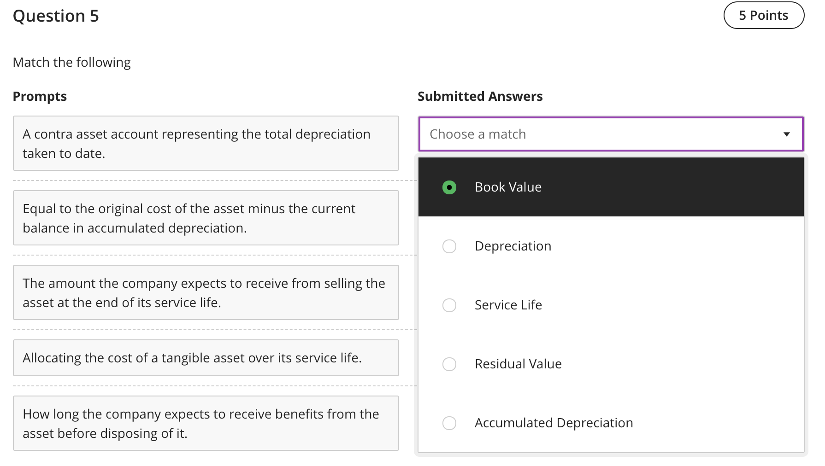825x466 pixels.
Task: Click the prompt about selling the asset
Action: (206, 293)
